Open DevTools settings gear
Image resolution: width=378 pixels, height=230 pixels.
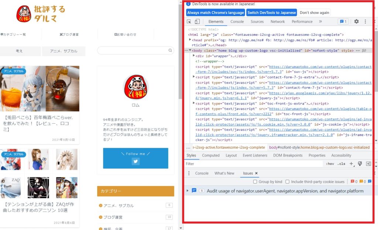356,21
